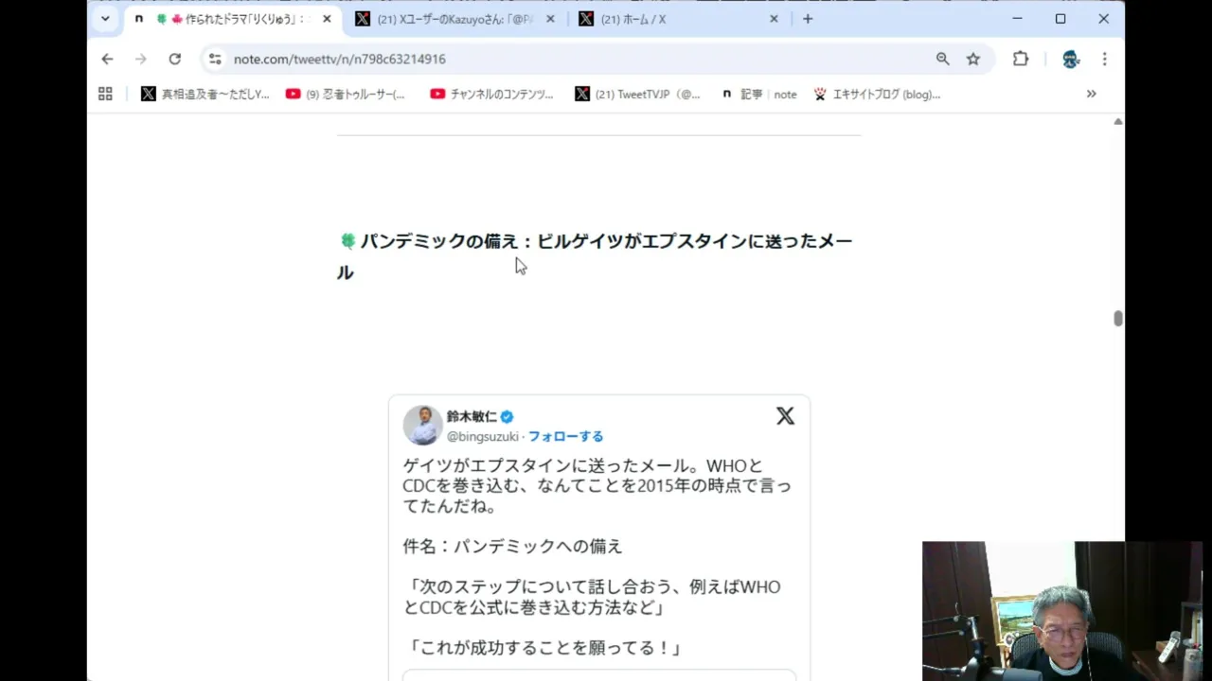
Task: Show more bookmarks chevron
Action: pos(1091,94)
